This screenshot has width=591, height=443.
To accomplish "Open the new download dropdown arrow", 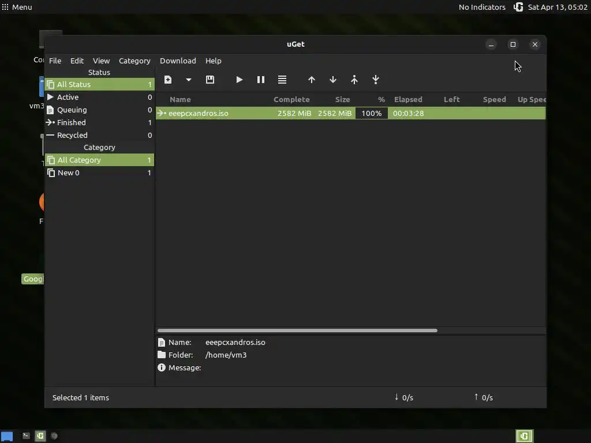I will tap(189, 80).
